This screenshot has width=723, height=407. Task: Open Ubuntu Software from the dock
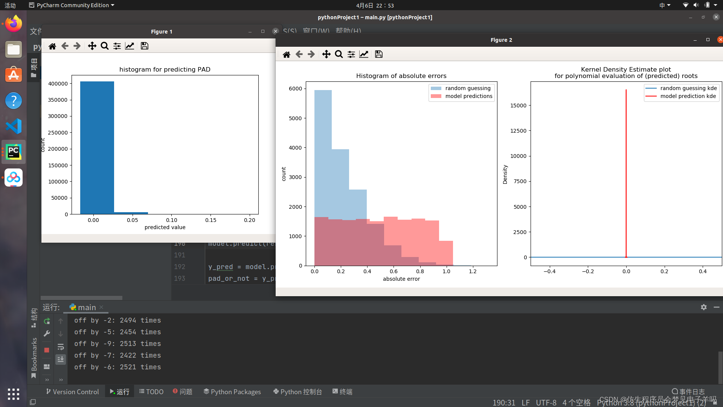pos(14,75)
